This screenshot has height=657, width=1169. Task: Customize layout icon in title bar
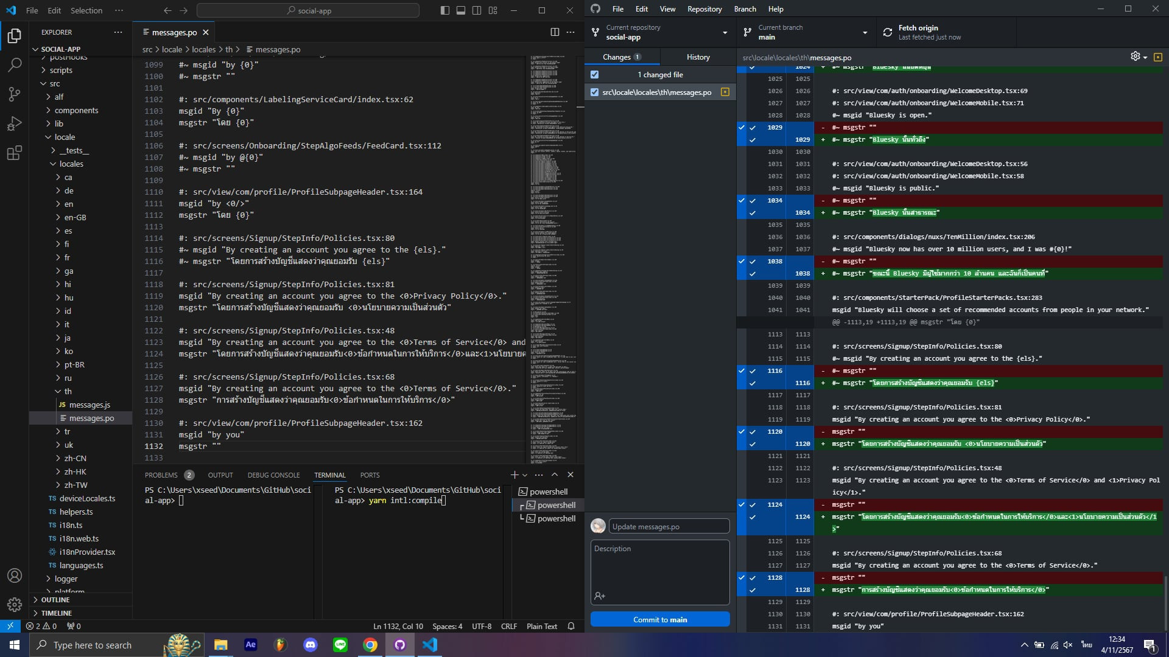pos(493,10)
